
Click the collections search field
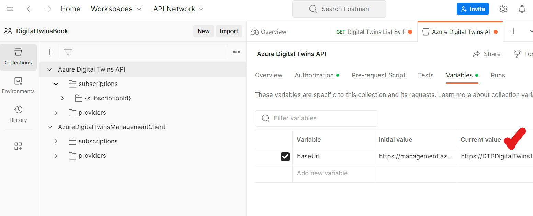tap(143, 52)
